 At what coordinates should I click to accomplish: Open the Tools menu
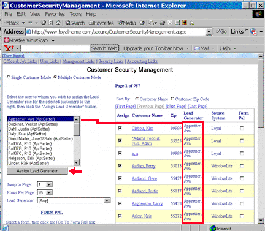click(75, 14)
